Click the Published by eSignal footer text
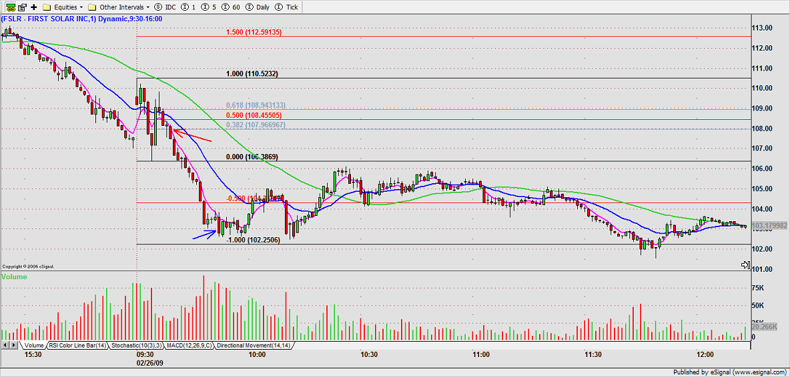The height and width of the screenshot is (377, 790). (x=731, y=372)
